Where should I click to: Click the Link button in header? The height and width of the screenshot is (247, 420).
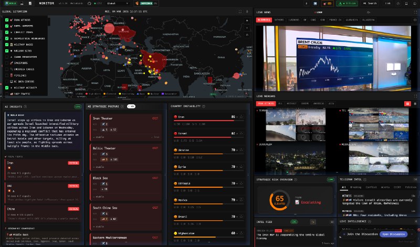pos(387,4)
